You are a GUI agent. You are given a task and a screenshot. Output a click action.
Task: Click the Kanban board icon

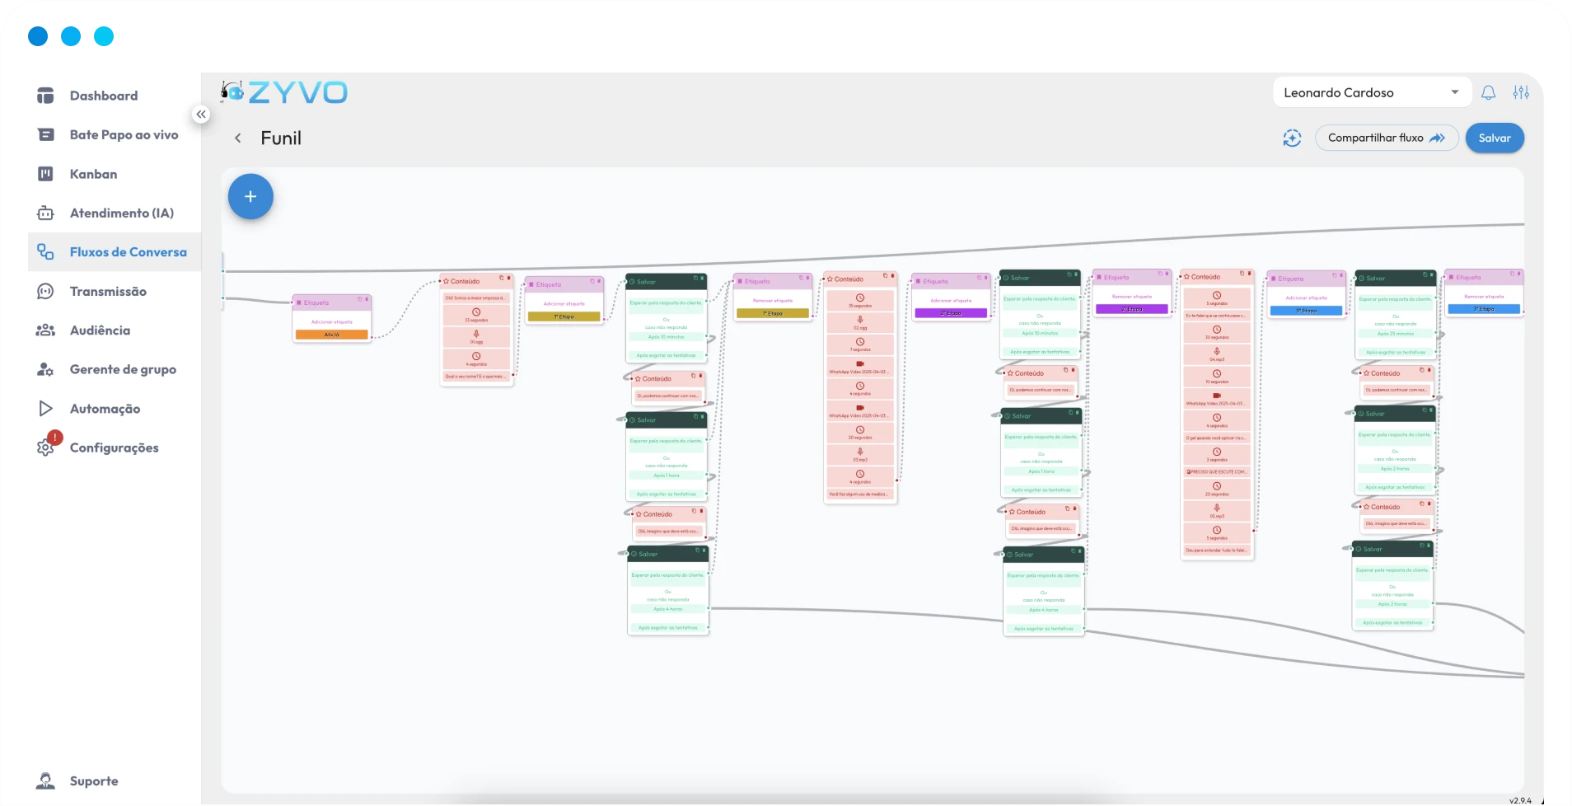45,174
